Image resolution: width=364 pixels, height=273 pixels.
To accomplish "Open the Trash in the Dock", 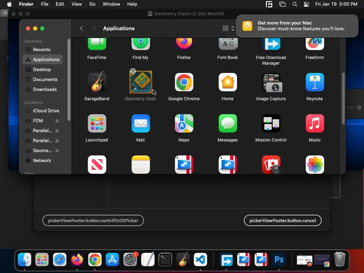I will [x=339, y=259].
